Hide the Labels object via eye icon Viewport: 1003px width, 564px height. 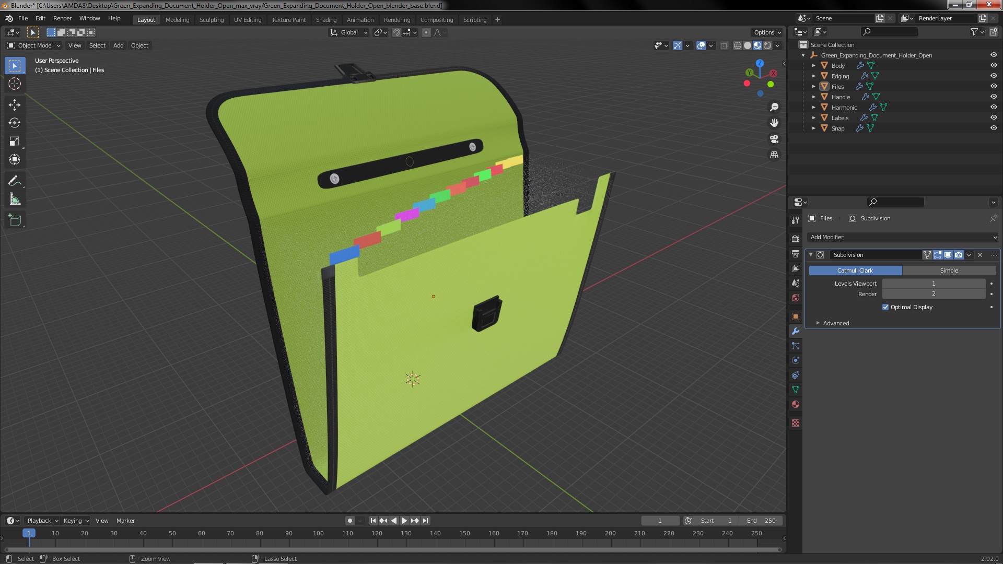coord(994,118)
